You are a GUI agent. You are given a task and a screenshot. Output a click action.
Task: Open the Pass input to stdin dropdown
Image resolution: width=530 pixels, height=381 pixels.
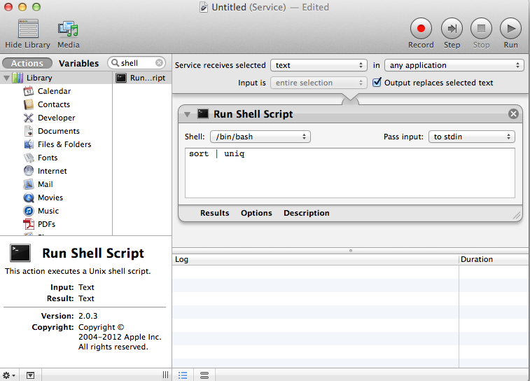(472, 137)
